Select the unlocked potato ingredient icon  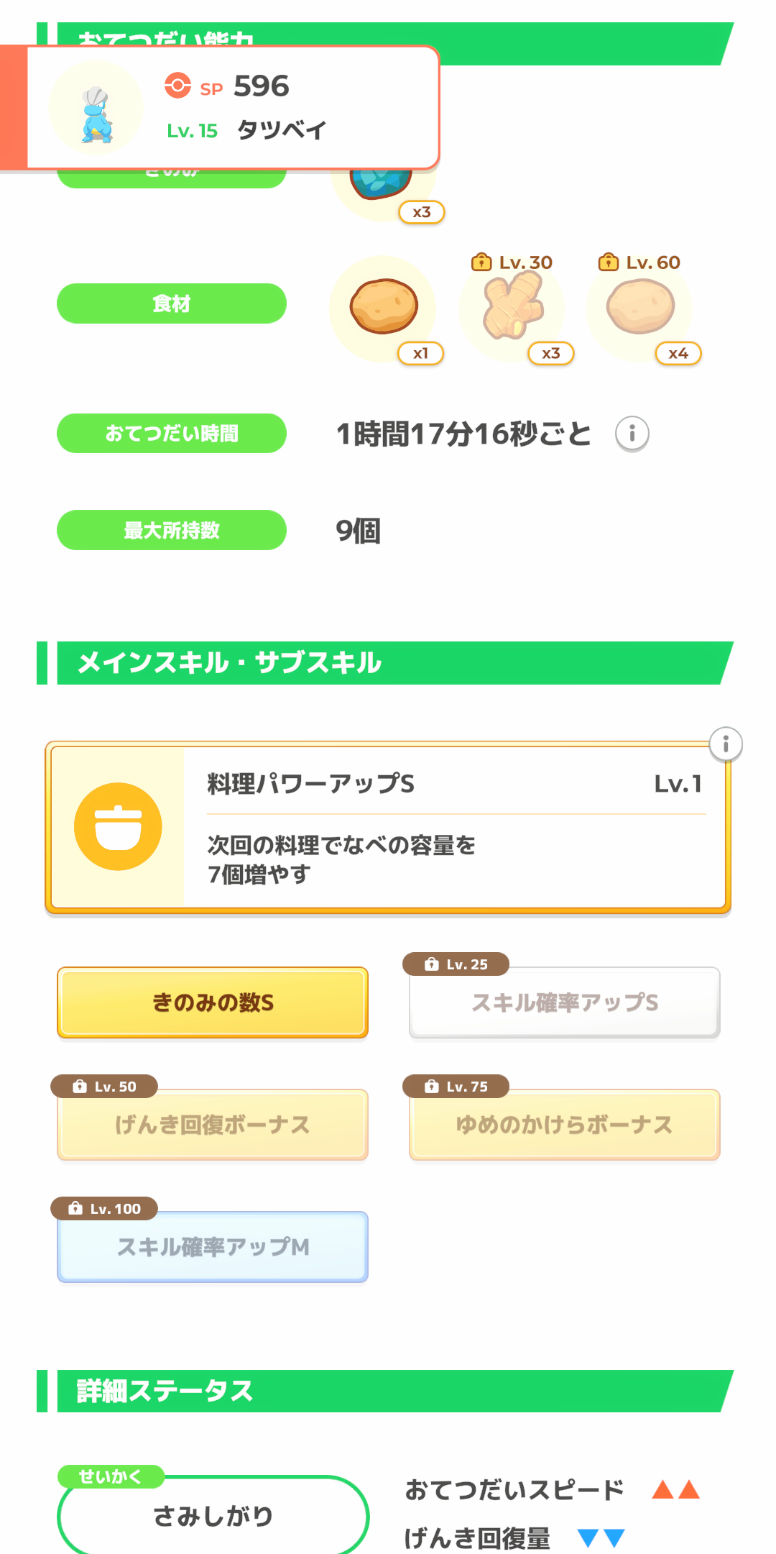(x=384, y=306)
